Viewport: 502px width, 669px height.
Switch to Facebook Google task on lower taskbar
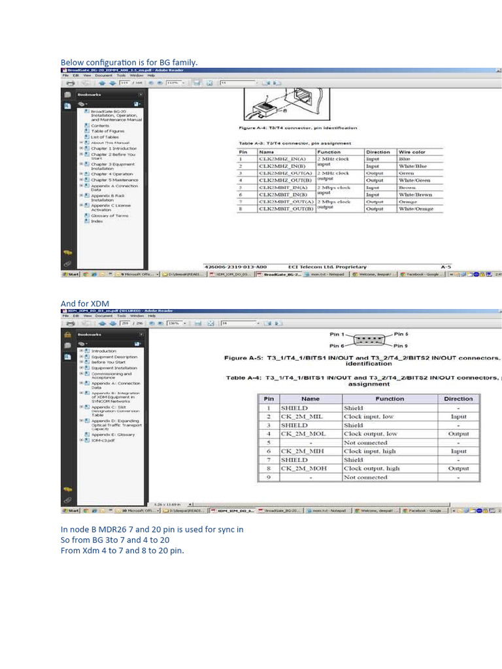coord(425,510)
